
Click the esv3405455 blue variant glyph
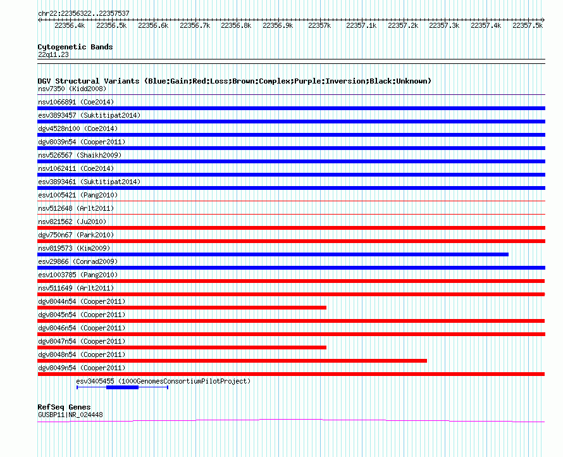tap(123, 387)
